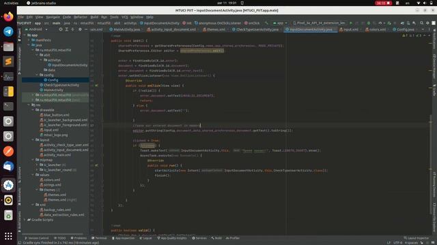Expand the manifests folder

[x=29, y=40]
